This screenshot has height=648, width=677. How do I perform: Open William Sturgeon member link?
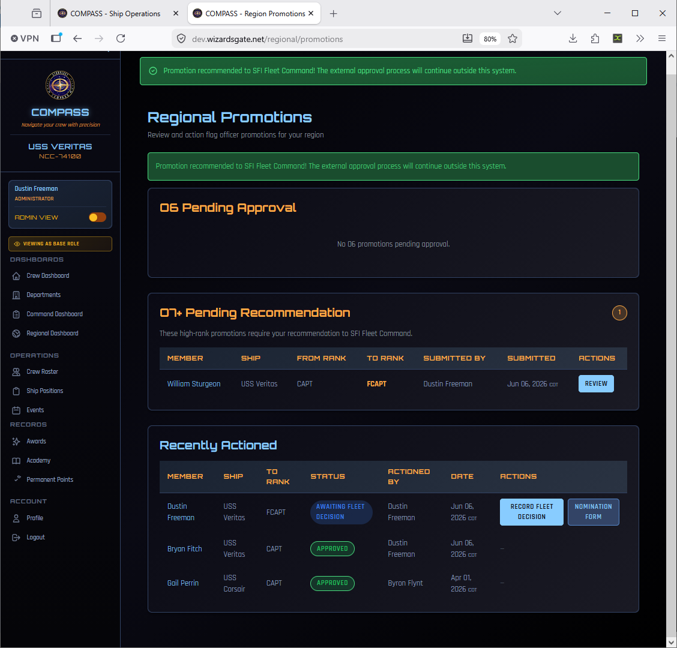click(x=194, y=384)
